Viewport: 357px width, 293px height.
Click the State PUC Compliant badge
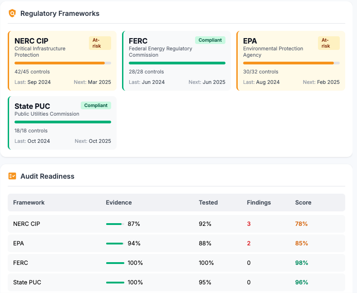(x=96, y=105)
